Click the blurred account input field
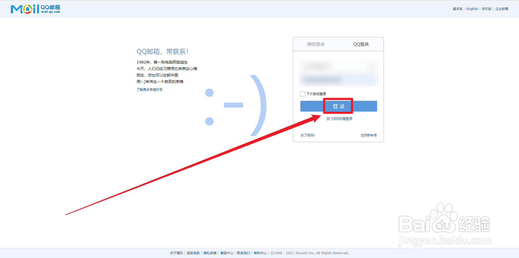 [338, 66]
